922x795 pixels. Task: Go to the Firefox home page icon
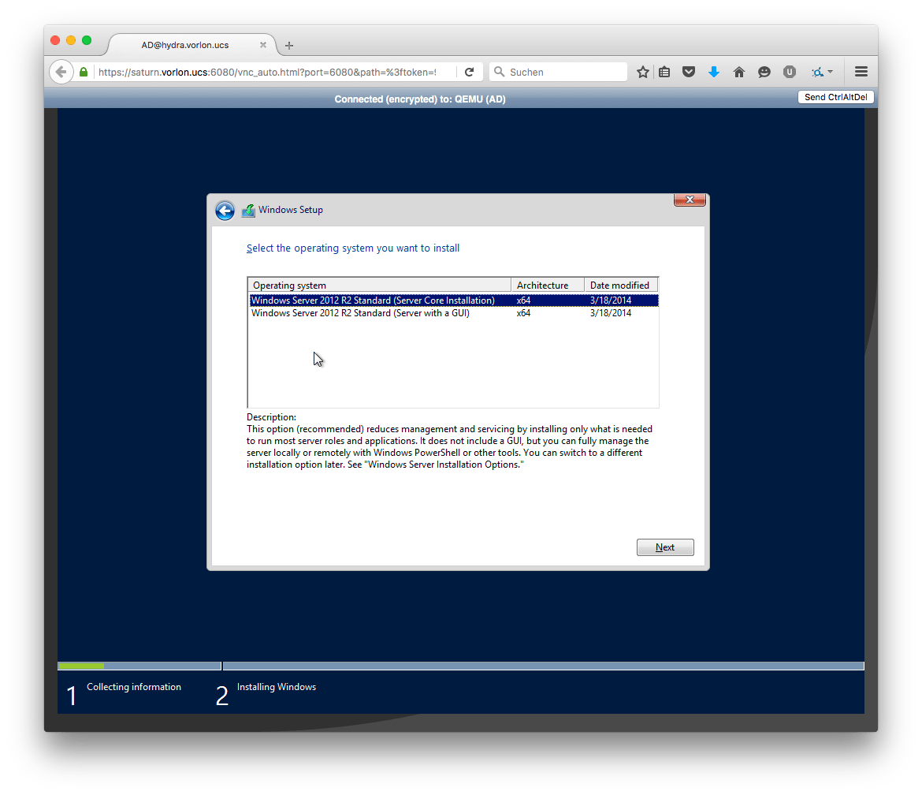(739, 72)
